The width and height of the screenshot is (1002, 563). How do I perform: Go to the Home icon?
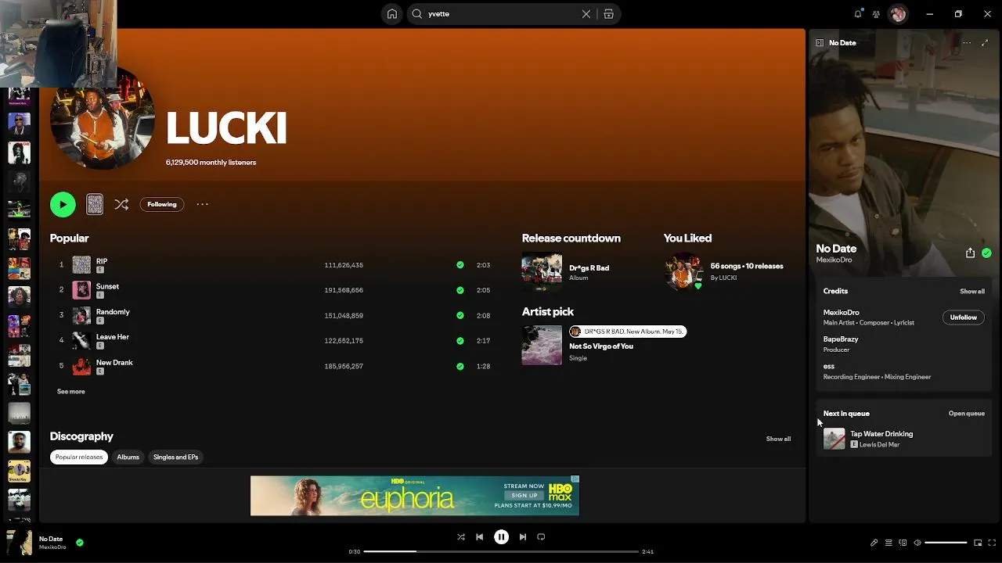click(392, 14)
